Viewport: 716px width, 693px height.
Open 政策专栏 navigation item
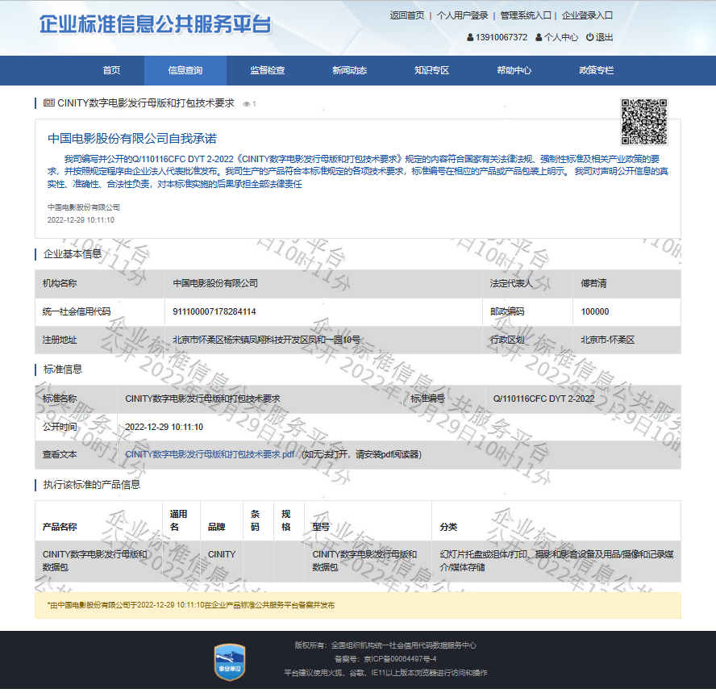click(597, 70)
